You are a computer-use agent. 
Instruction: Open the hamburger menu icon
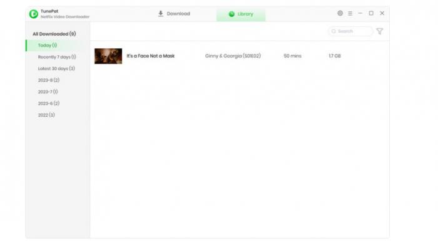350,13
